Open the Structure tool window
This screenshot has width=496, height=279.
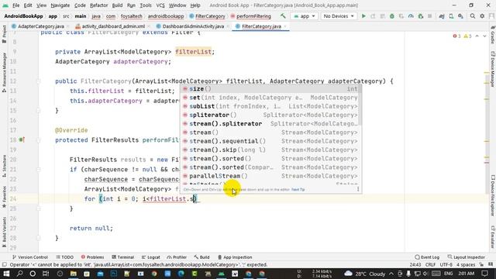tap(4, 166)
